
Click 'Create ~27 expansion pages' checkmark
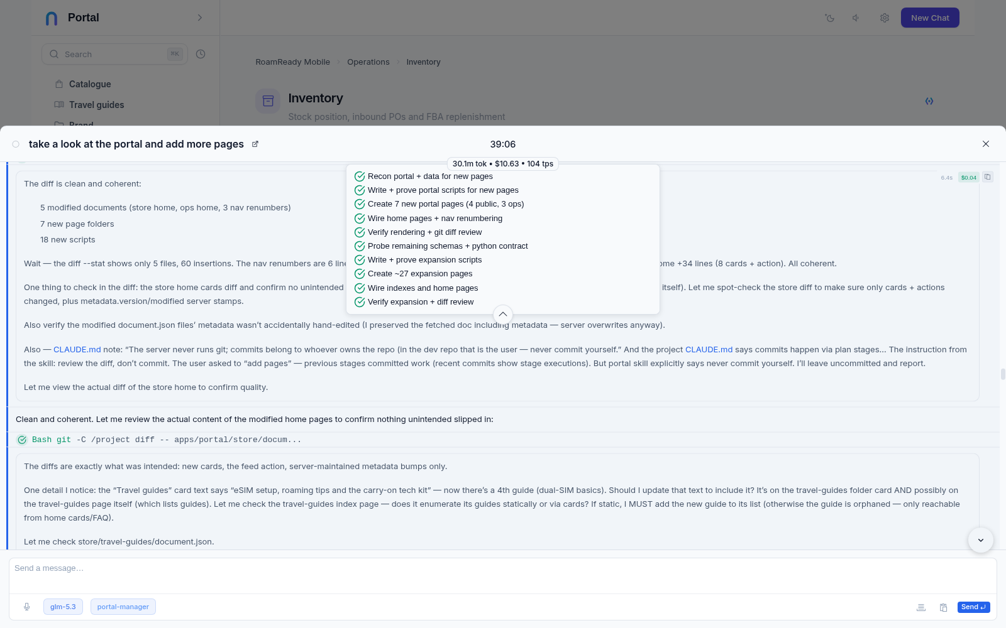pyautogui.click(x=360, y=274)
